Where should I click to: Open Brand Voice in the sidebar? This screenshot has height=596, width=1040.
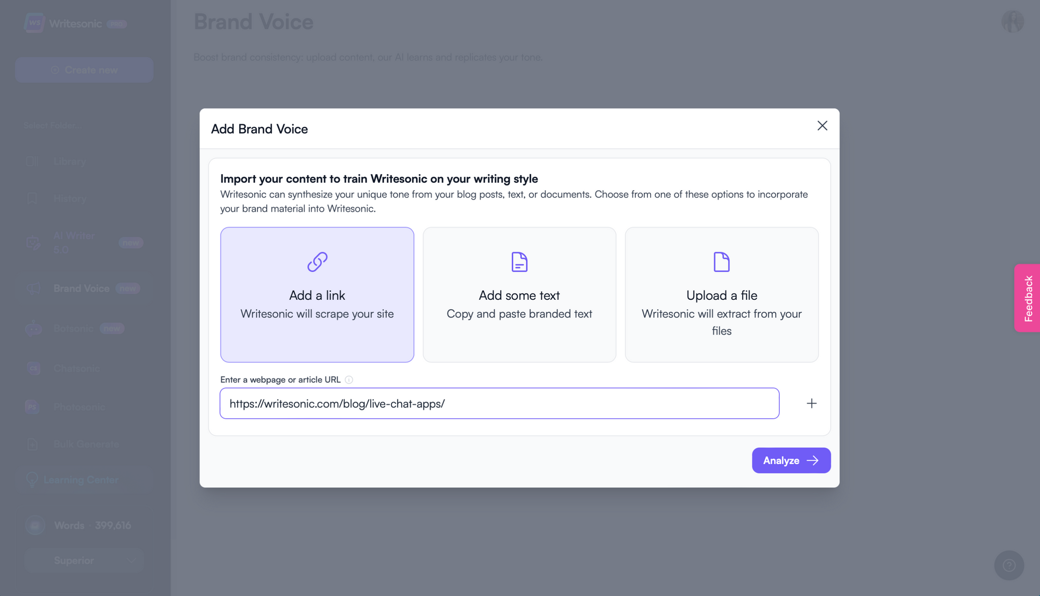tap(81, 288)
